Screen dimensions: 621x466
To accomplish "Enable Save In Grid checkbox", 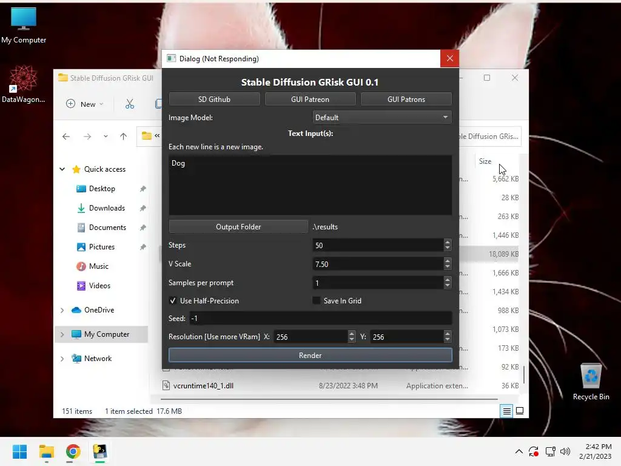I will (x=317, y=300).
